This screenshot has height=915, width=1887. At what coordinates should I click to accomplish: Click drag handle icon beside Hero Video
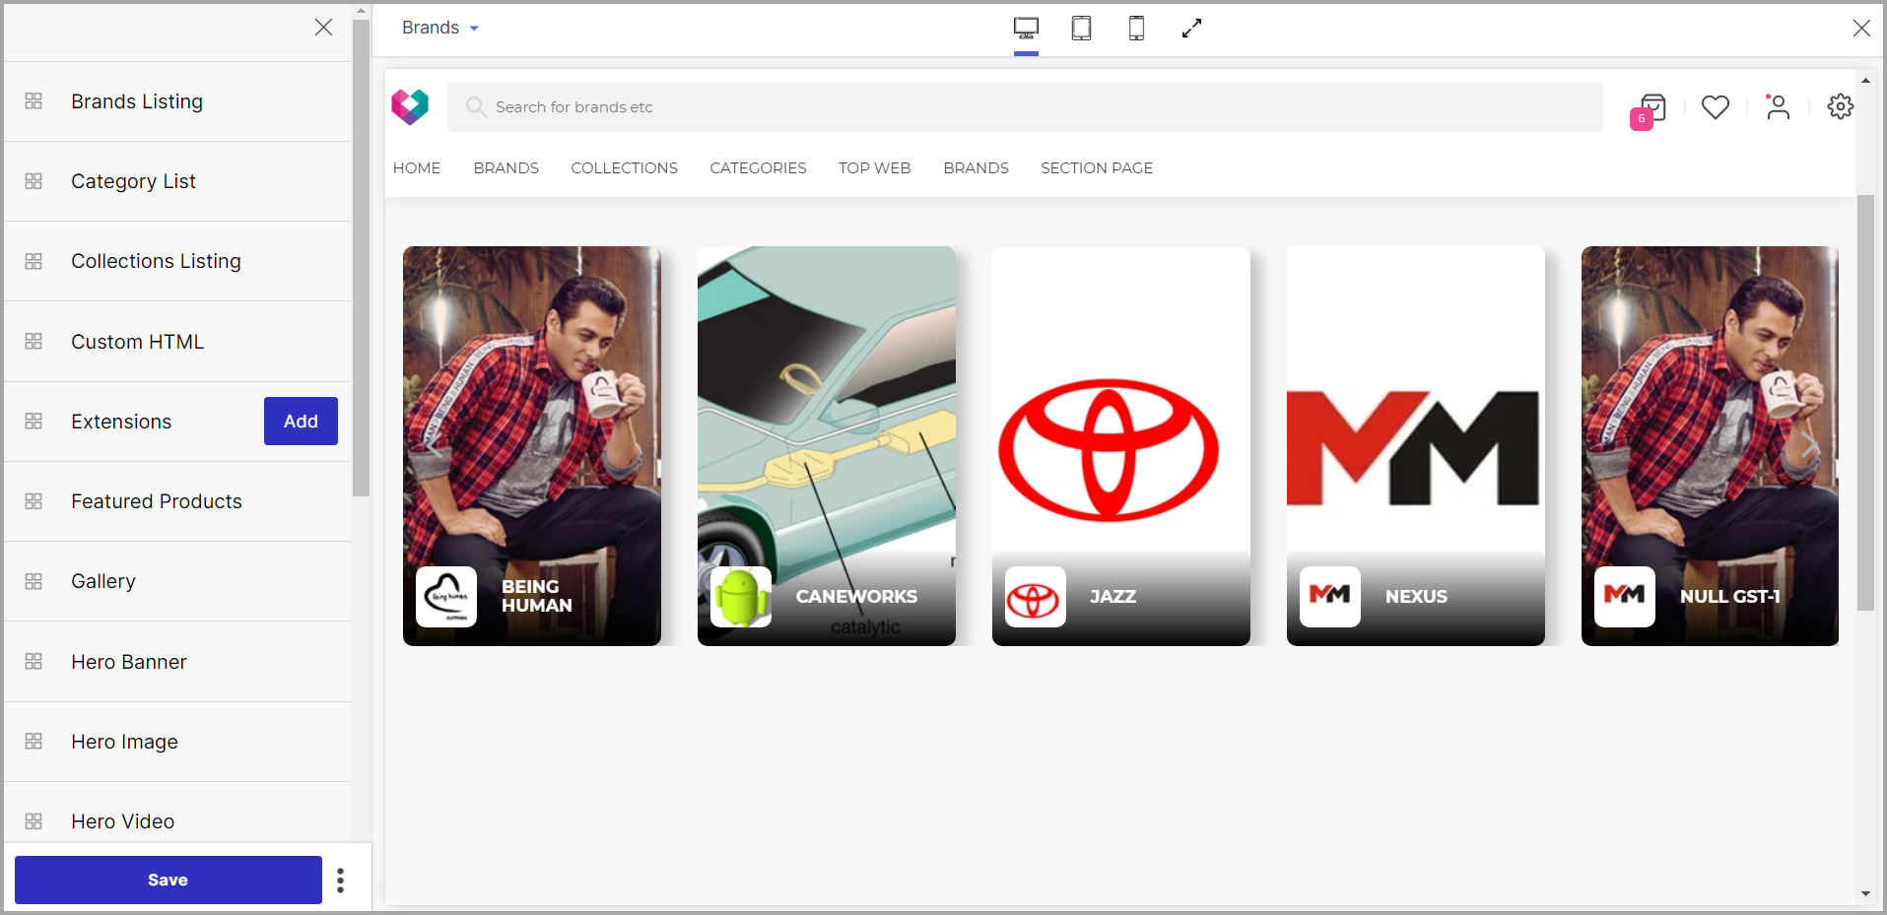[34, 821]
